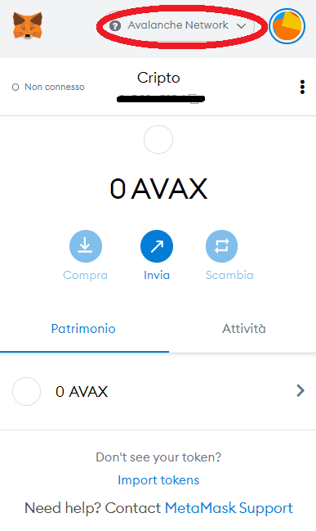
Task: Open the MetaMask Support link
Action: 229,508
